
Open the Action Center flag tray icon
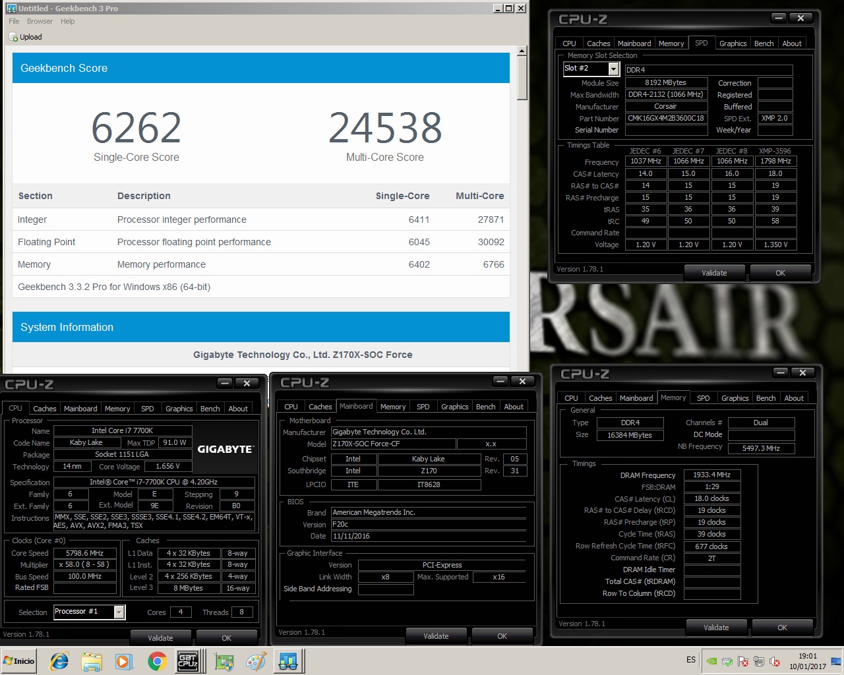tap(743, 661)
